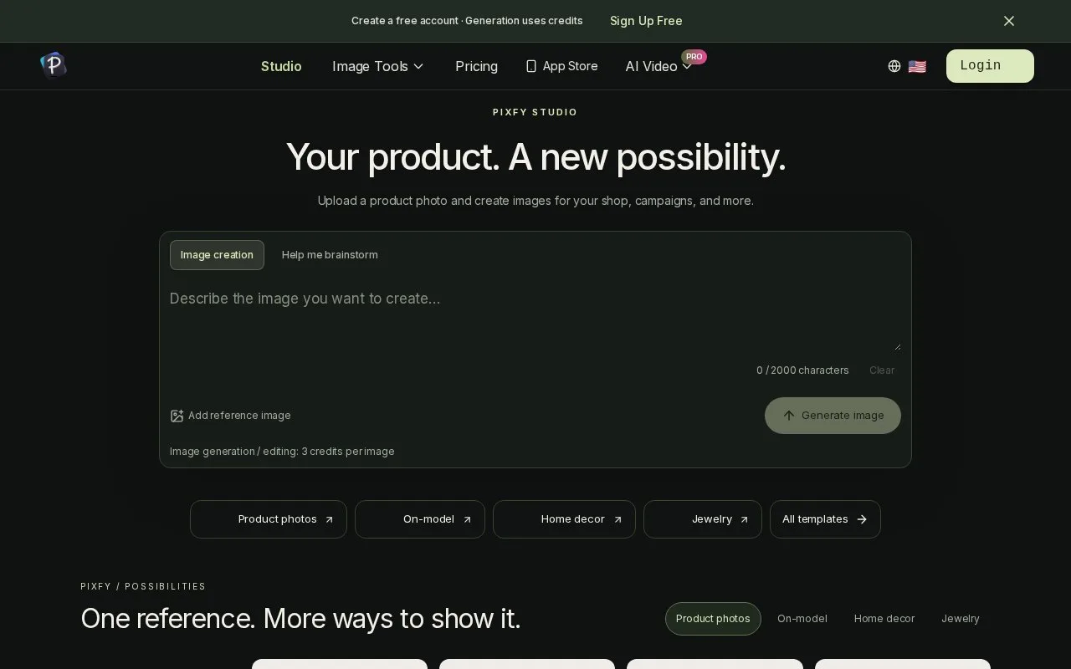Image resolution: width=1071 pixels, height=669 pixels.
Task: Open the App Store link
Action: click(x=561, y=66)
